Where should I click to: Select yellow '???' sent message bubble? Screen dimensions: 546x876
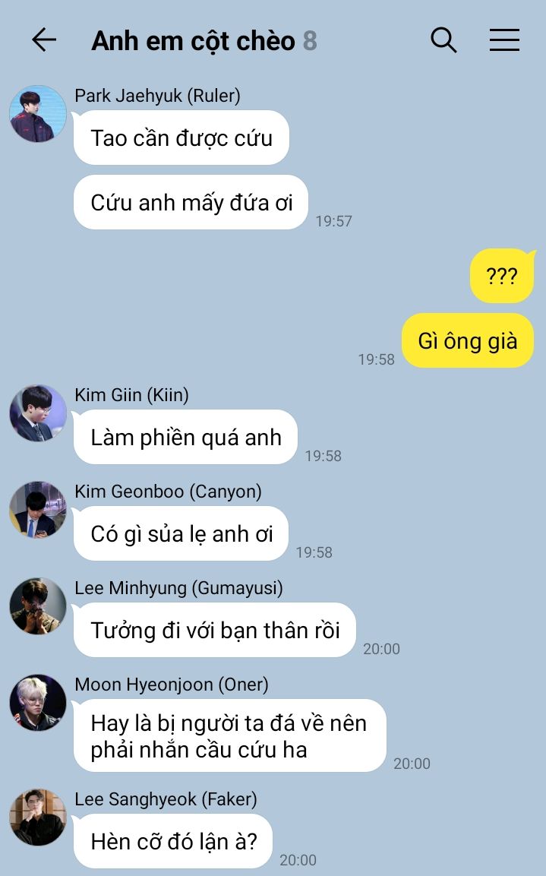(x=502, y=276)
